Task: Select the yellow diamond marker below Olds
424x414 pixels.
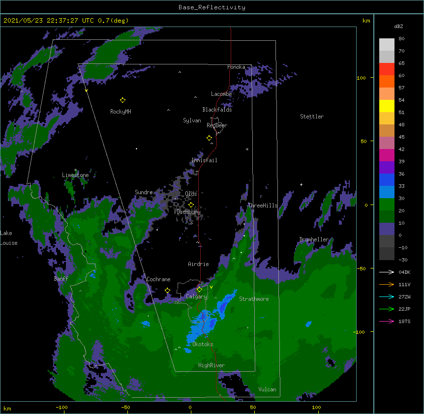Action: [191, 205]
